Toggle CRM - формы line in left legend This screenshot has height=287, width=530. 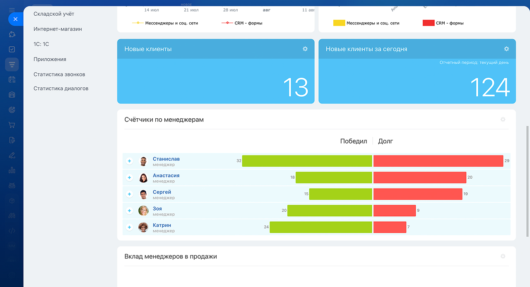(x=242, y=23)
